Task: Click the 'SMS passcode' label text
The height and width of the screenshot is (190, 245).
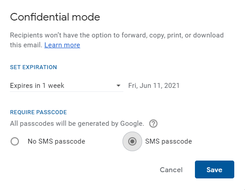Action: tap(169, 141)
